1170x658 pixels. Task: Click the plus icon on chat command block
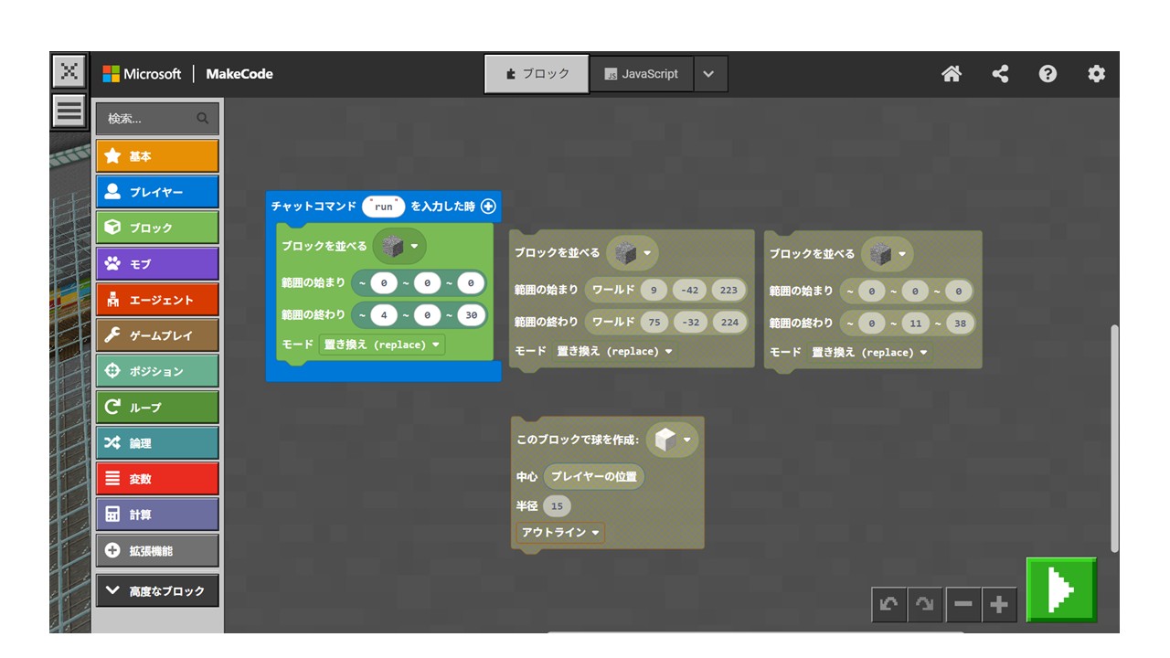point(488,207)
